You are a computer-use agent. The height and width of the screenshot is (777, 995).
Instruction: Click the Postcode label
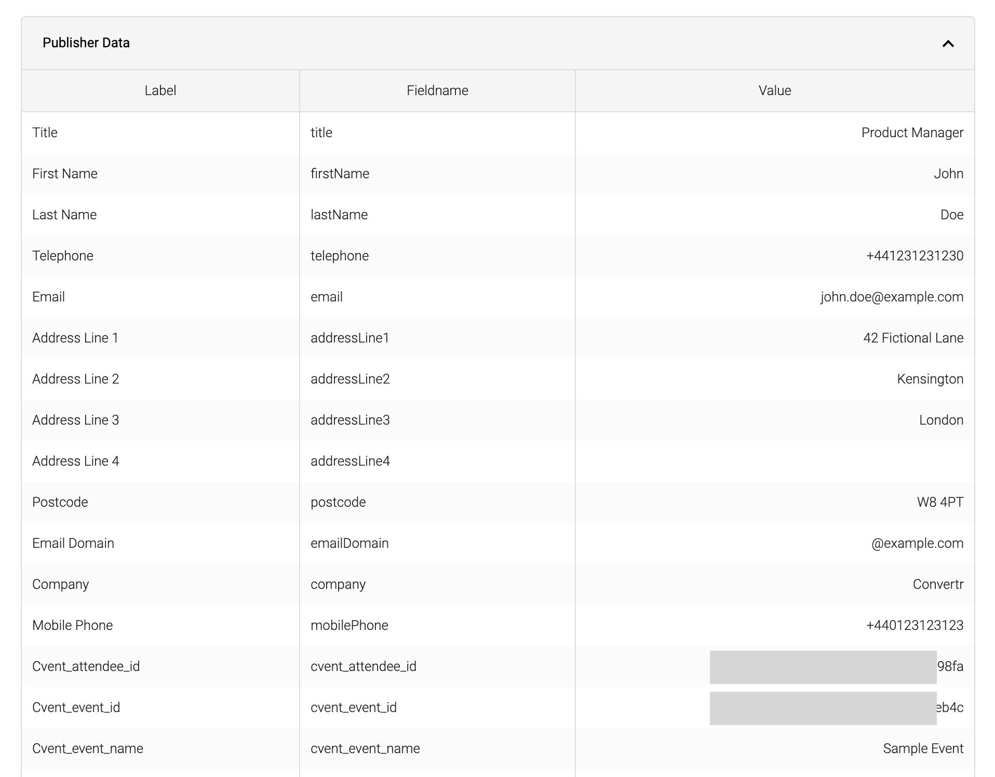(60, 502)
